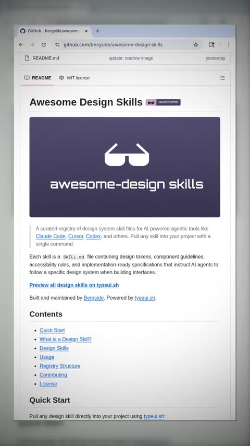Follow the Cursor link

tap(76, 237)
